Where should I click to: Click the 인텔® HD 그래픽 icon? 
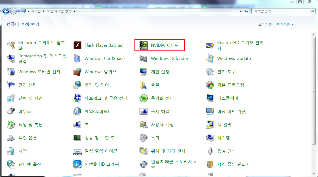(x=77, y=164)
